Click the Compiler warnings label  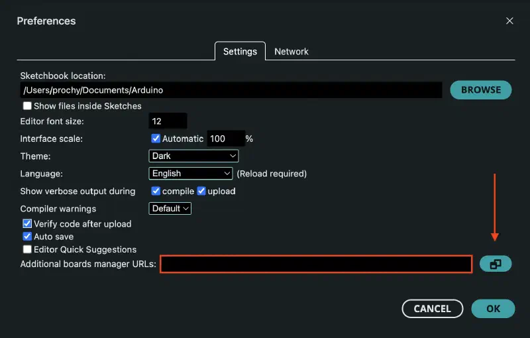(58, 209)
